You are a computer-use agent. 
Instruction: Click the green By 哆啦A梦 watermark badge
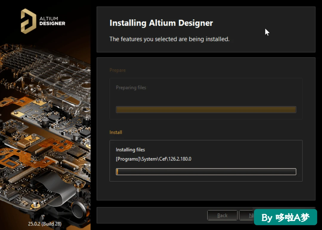click(285, 217)
